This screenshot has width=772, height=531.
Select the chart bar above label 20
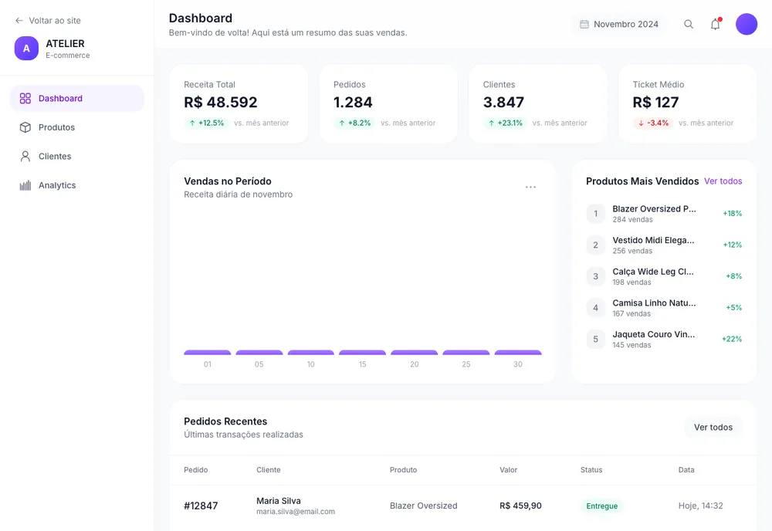pyautogui.click(x=414, y=353)
